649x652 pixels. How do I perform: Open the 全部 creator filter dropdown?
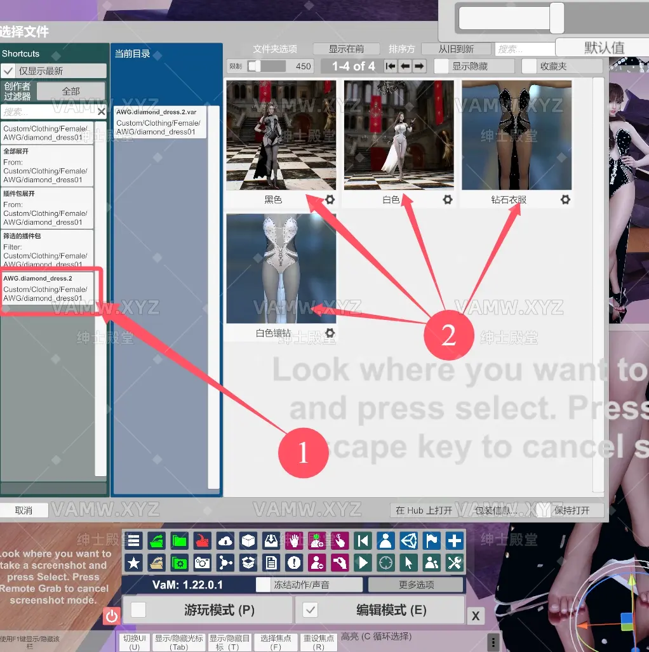(70, 91)
